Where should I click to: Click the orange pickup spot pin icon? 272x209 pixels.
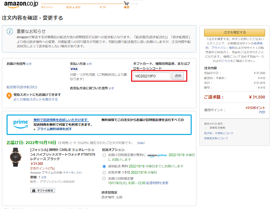click(9, 96)
